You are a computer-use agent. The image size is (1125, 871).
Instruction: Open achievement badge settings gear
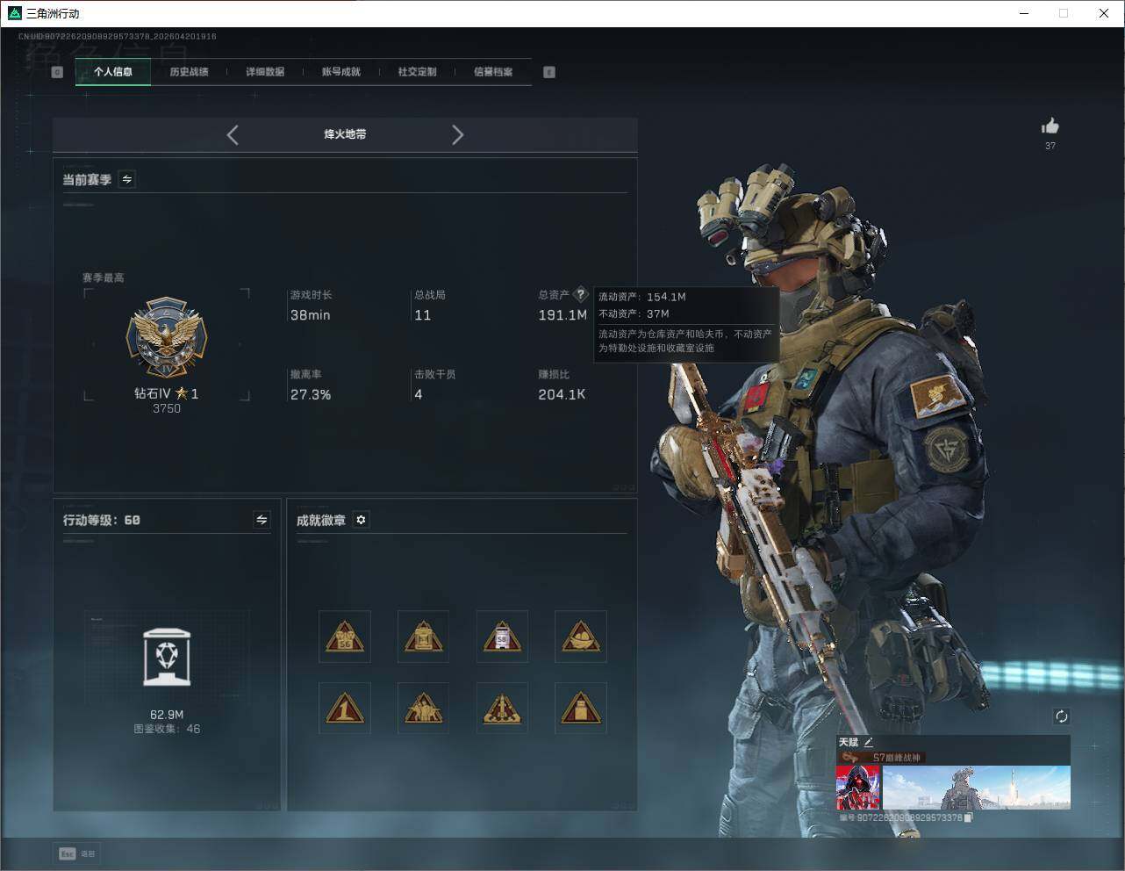click(361, 520)
